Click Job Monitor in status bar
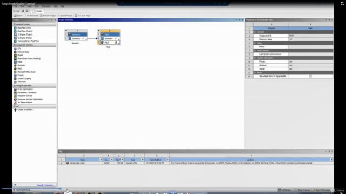 click(285, 190)
